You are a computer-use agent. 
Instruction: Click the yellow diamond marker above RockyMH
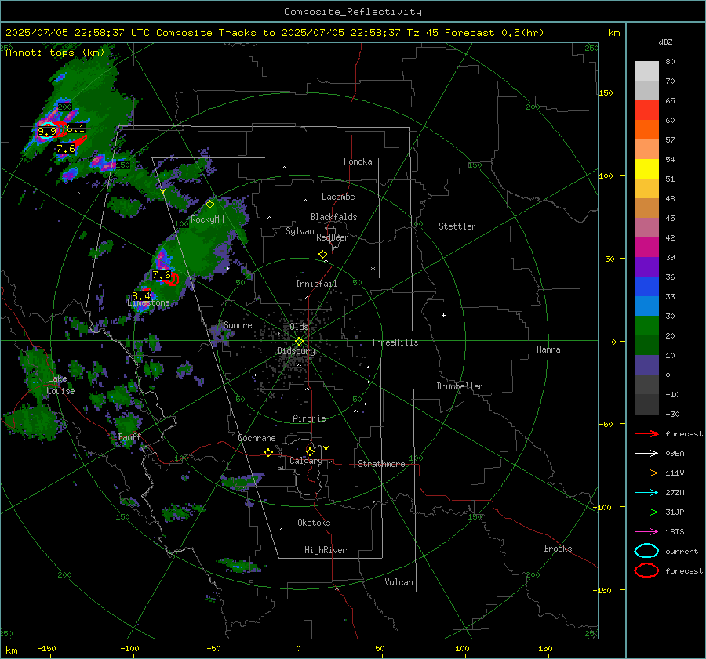coord(209,205)
